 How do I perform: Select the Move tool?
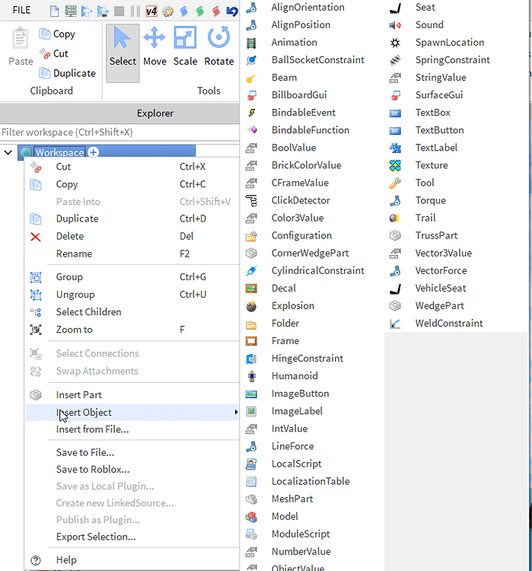[x=155, y=46]
